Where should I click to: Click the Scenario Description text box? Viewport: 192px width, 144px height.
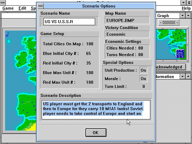(x=96, y=110)
